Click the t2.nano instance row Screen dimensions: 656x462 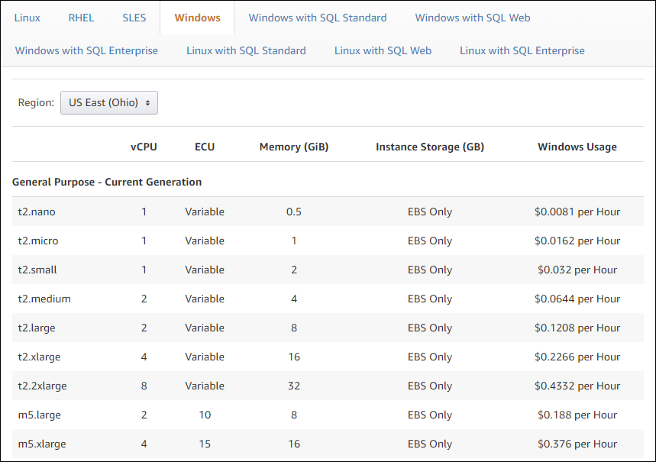coord(37,212)
